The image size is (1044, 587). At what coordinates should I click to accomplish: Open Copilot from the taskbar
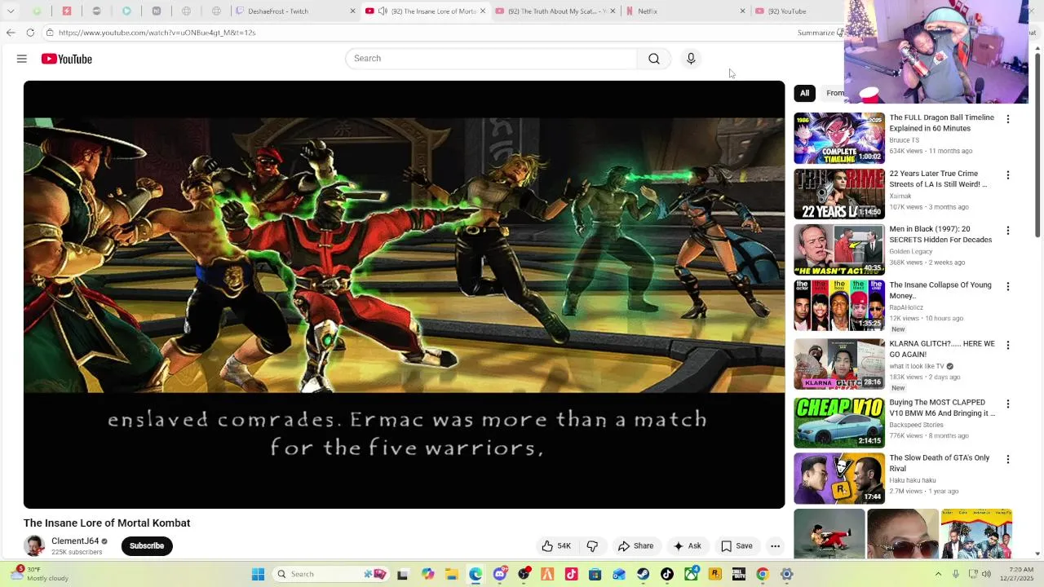tap(427, 574)
